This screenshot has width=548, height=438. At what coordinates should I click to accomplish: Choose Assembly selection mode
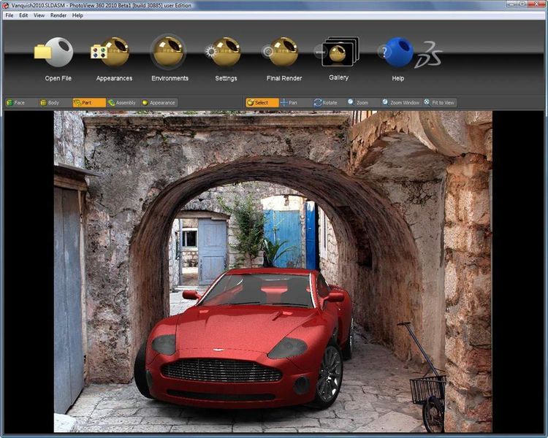click(122, 103)
